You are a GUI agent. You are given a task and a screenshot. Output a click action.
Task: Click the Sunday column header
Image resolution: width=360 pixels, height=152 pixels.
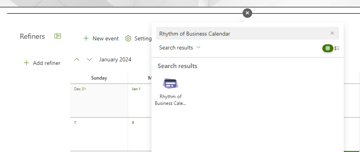click(99, 78)
